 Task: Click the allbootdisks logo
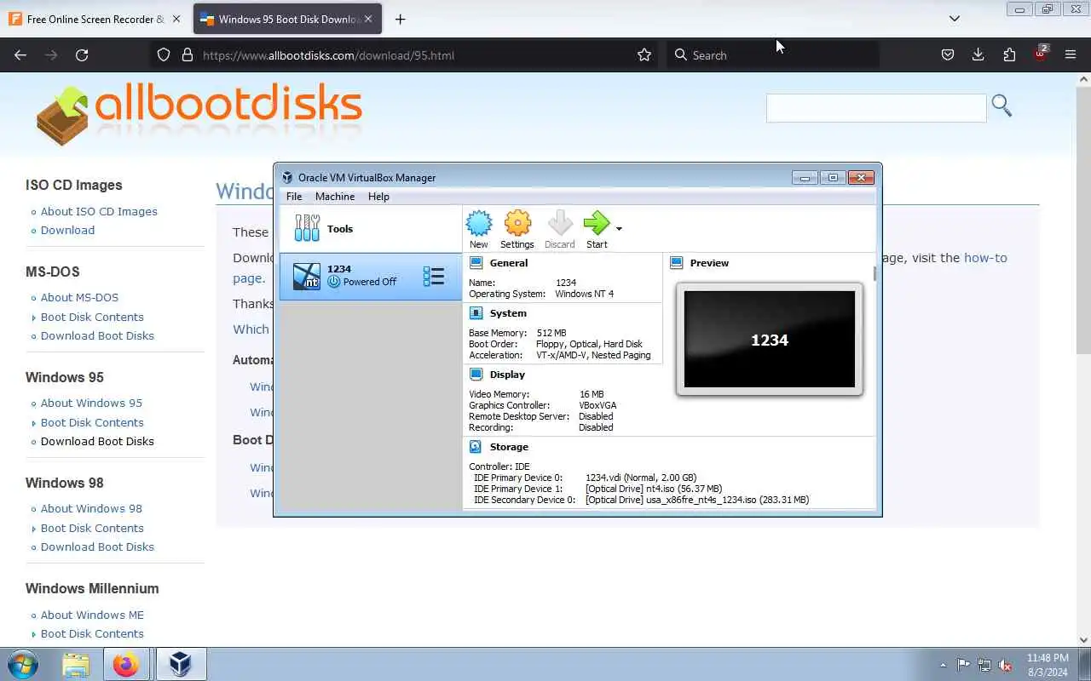(x=199, y=113)
